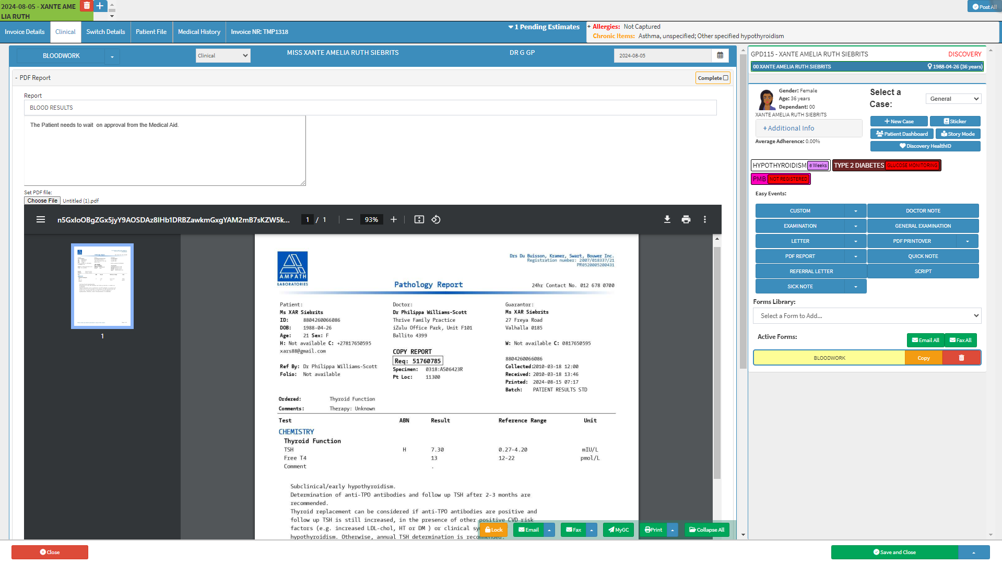Viewport: 1002px width, 564px height.
Task: Email the bloodwork form
Action: (528, 530)
